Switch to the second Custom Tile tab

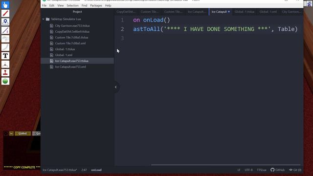point(173,12)
